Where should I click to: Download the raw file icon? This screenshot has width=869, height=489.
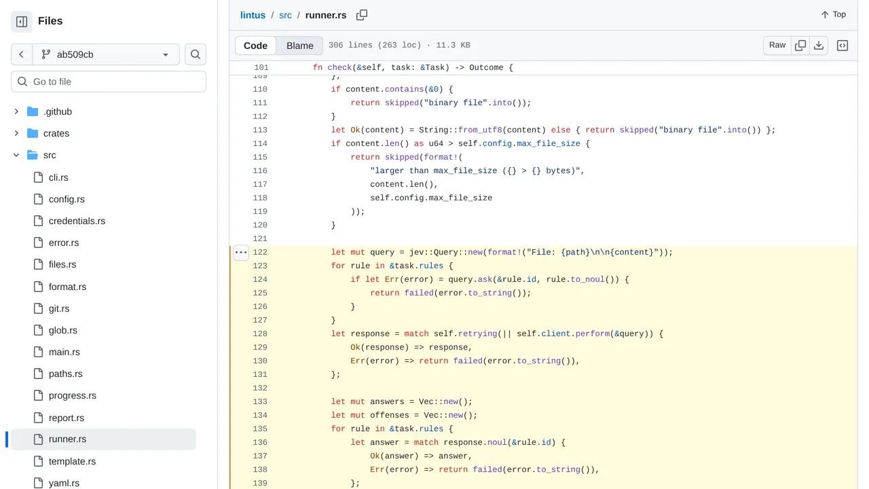(x=819, y=45)
